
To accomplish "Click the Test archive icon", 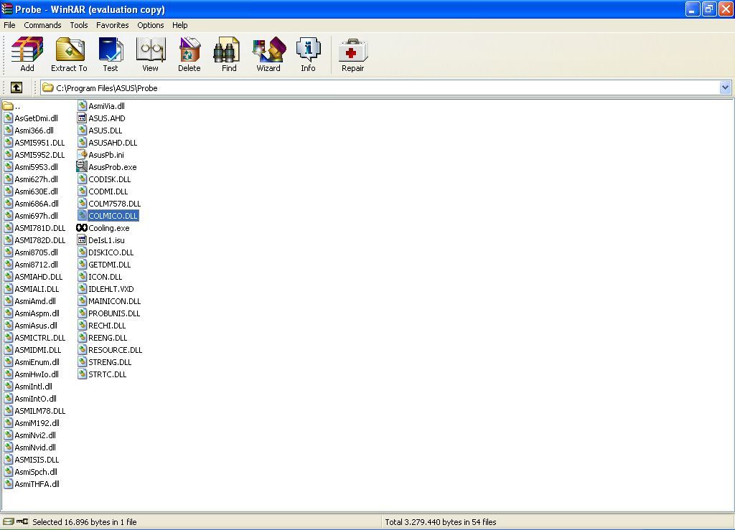I will pyautogui.click(x=111, y=54).
